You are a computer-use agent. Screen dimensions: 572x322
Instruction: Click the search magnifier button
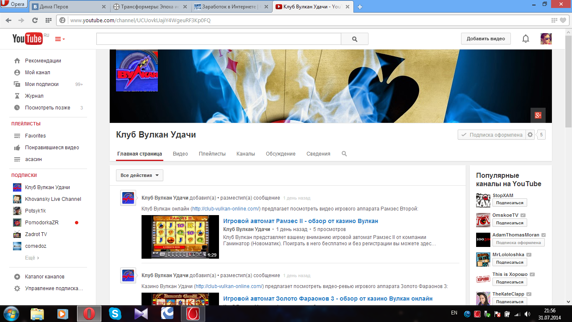(x=355, y=39)
